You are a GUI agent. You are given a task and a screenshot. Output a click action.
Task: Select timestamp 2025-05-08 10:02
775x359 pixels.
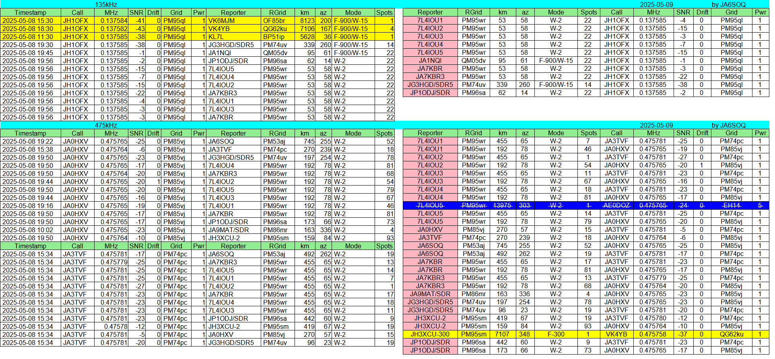[31, 230]
